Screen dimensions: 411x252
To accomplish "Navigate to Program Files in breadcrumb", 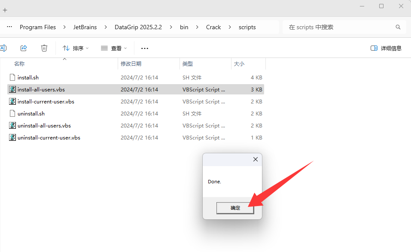I will 38,27.
